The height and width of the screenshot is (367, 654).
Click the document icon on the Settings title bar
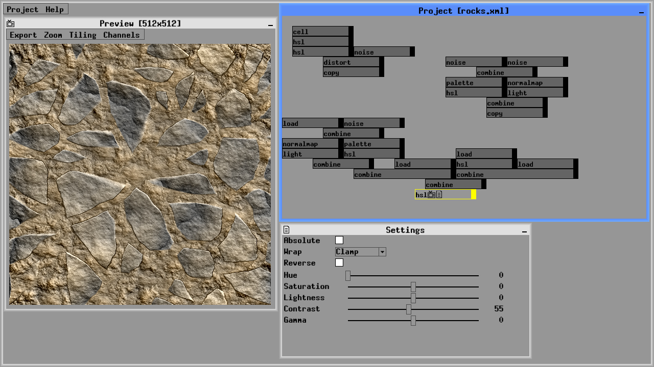pos(287,230)
